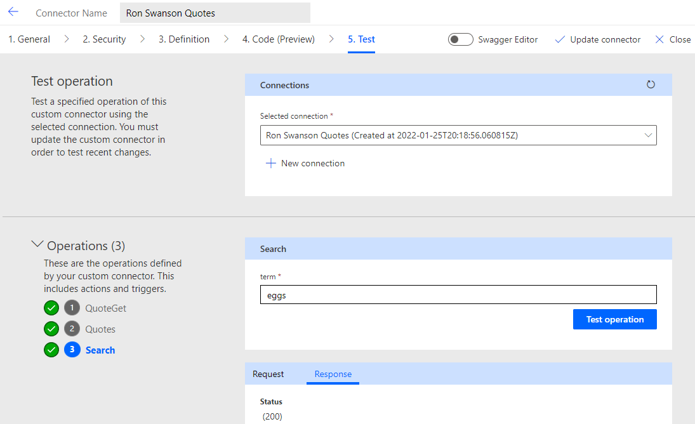Go to the 2. Security step
The height and width of the screenshot is (424, 695).
click(x=104, y=39)
